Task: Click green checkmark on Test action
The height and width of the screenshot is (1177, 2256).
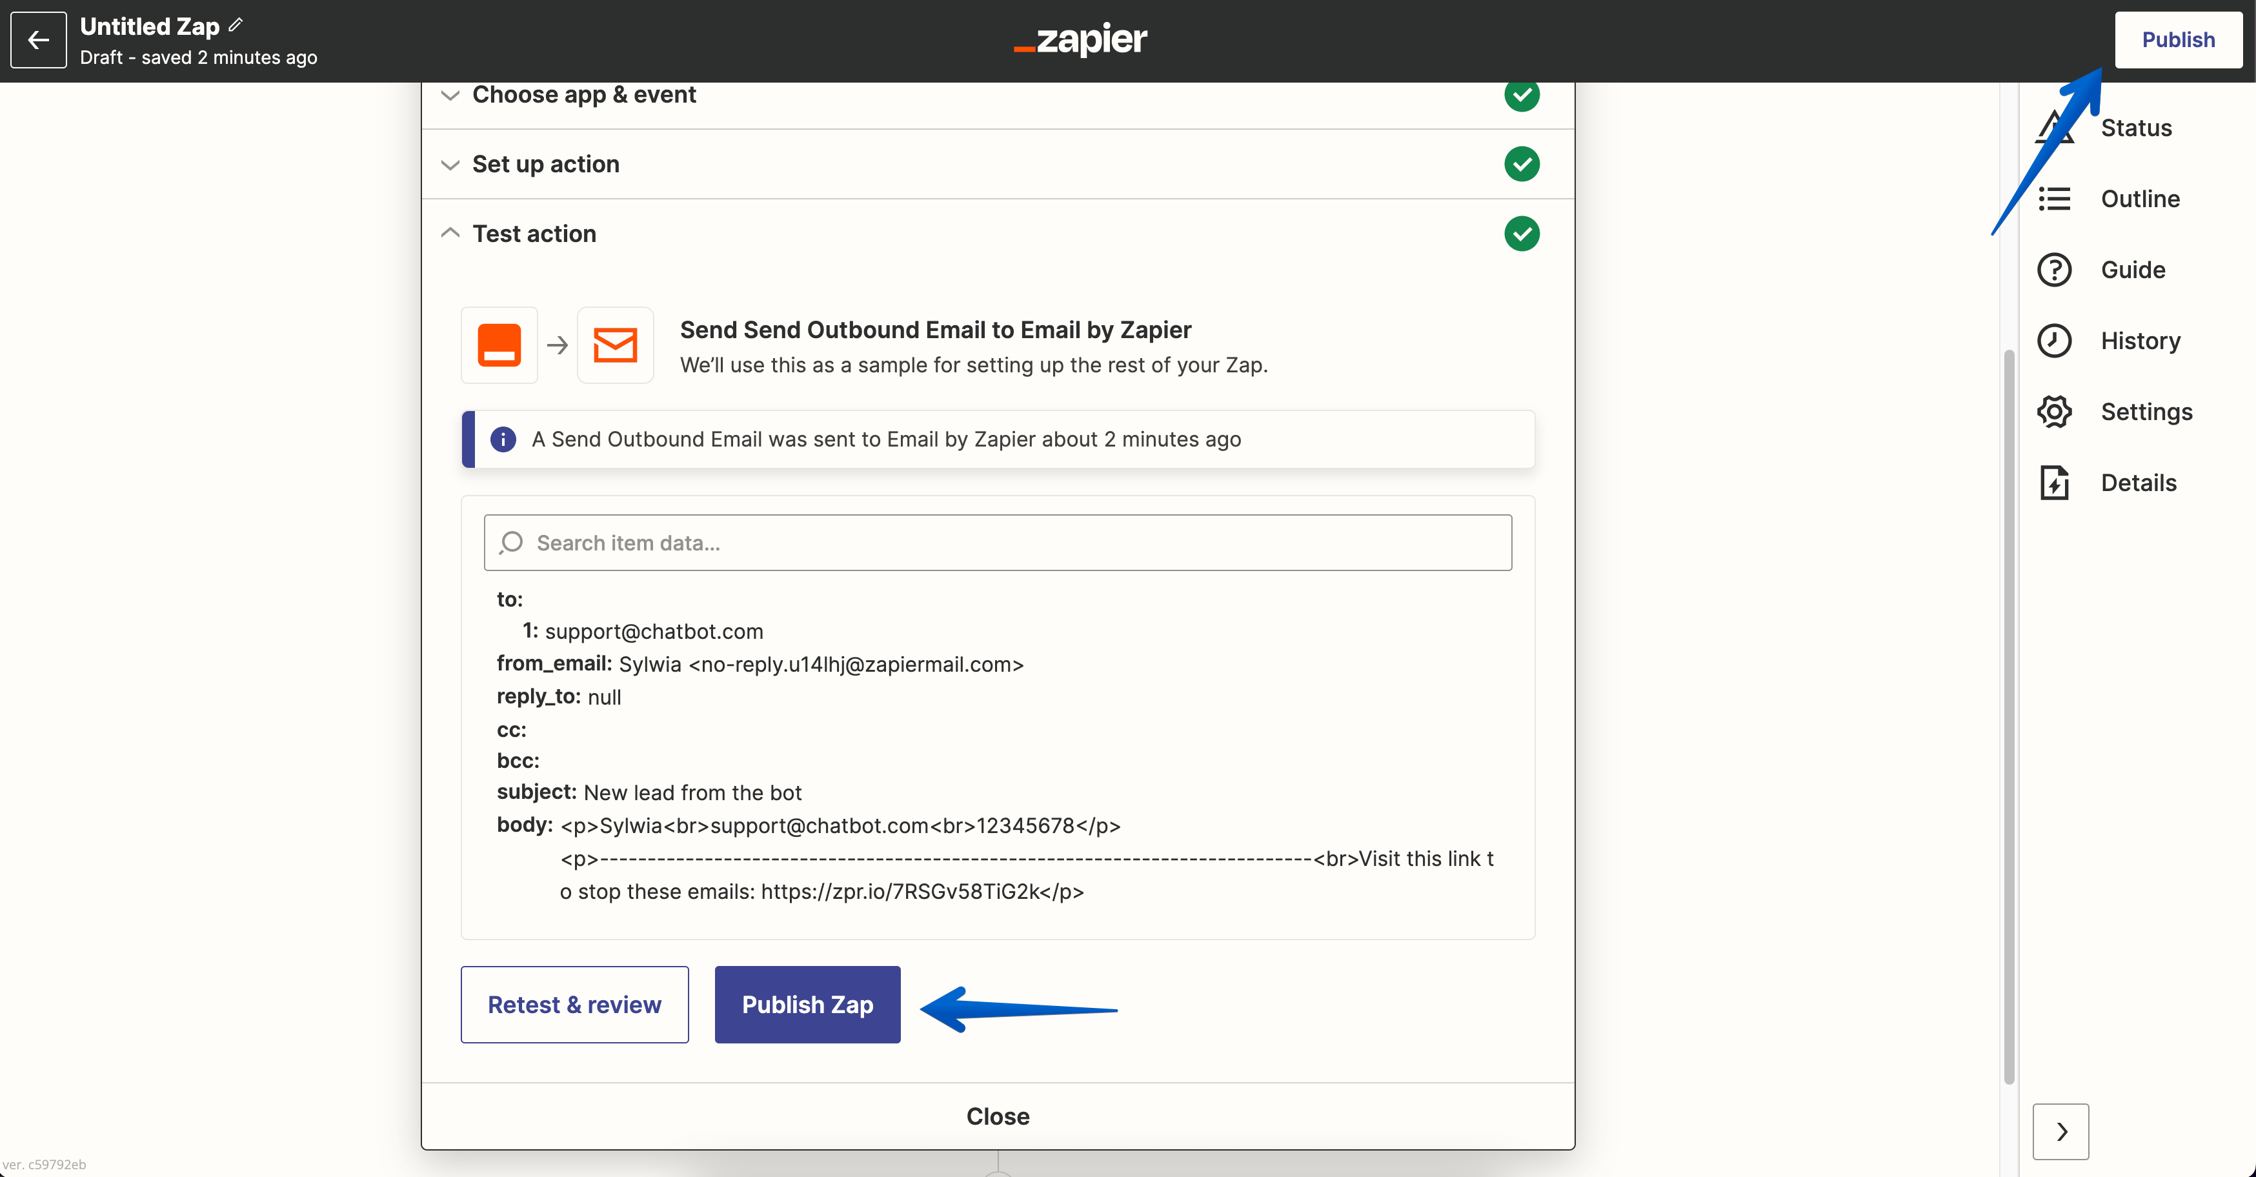Action: click(x=1521, y=234)
